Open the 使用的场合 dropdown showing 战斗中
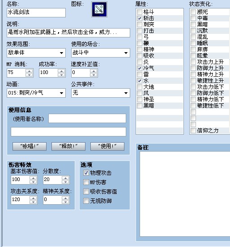230x247 pixels. pyautogui.click(x=101, y=53)
